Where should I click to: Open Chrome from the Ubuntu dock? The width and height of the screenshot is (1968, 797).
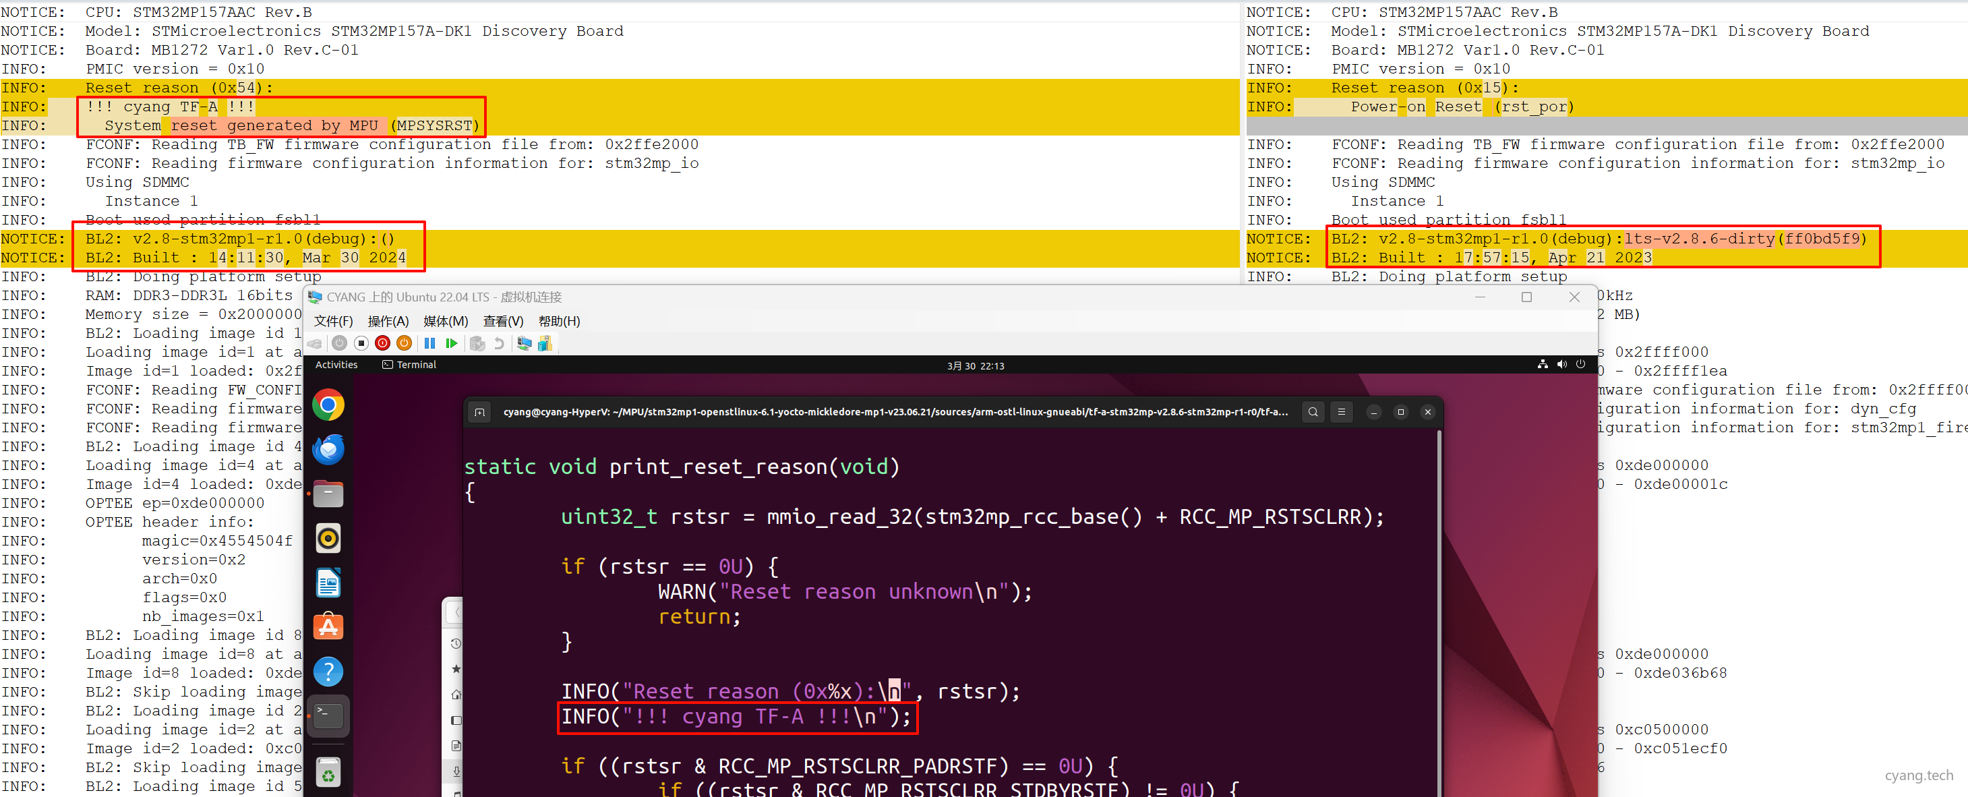coord(328,405)
